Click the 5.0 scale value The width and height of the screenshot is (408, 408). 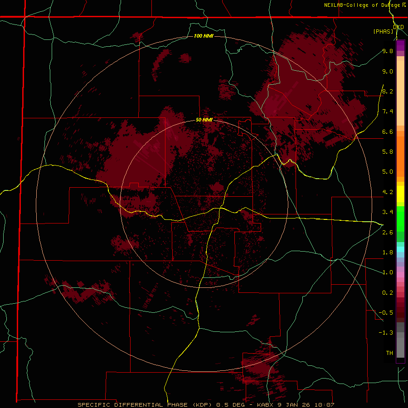click(x=388, y=172)
